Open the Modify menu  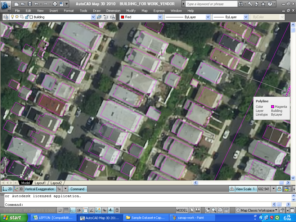[x=131, y=11]
